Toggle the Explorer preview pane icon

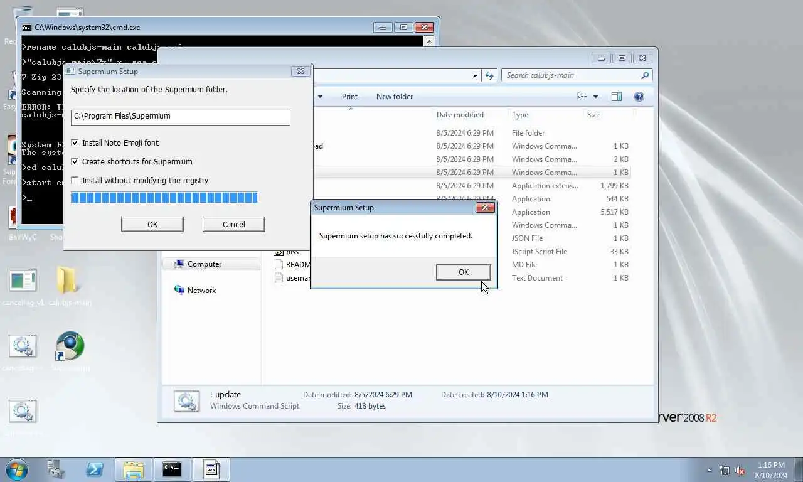coord(617,97)
